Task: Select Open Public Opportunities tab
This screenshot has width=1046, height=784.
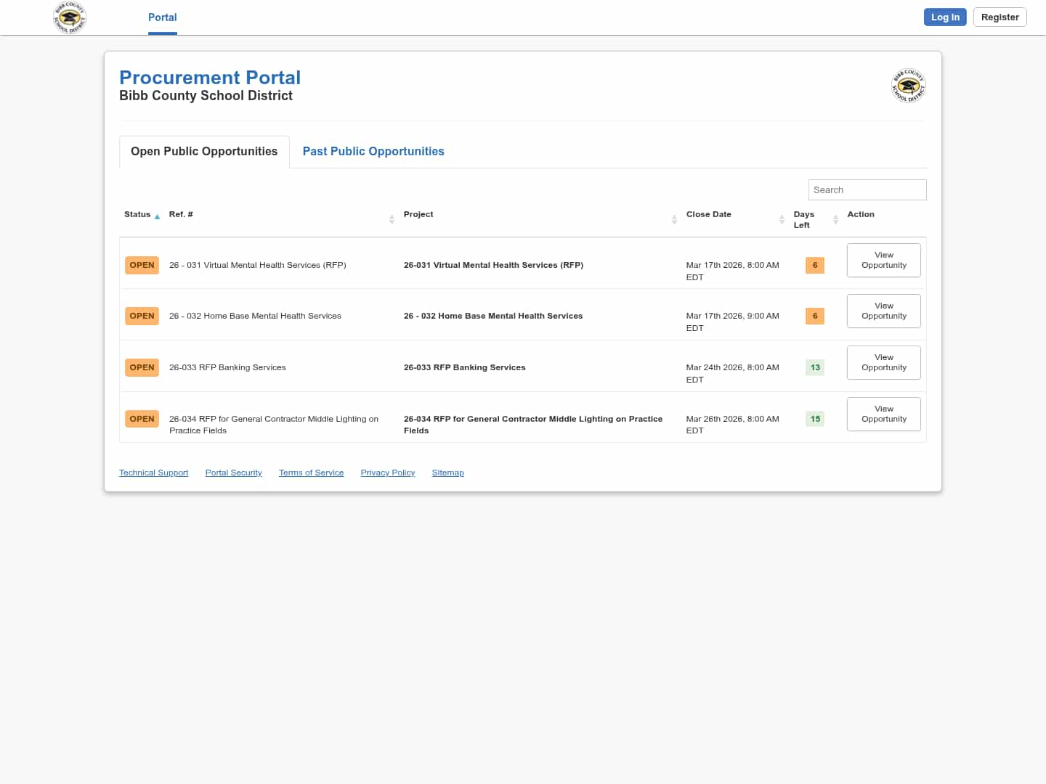Action: point(204,152)
